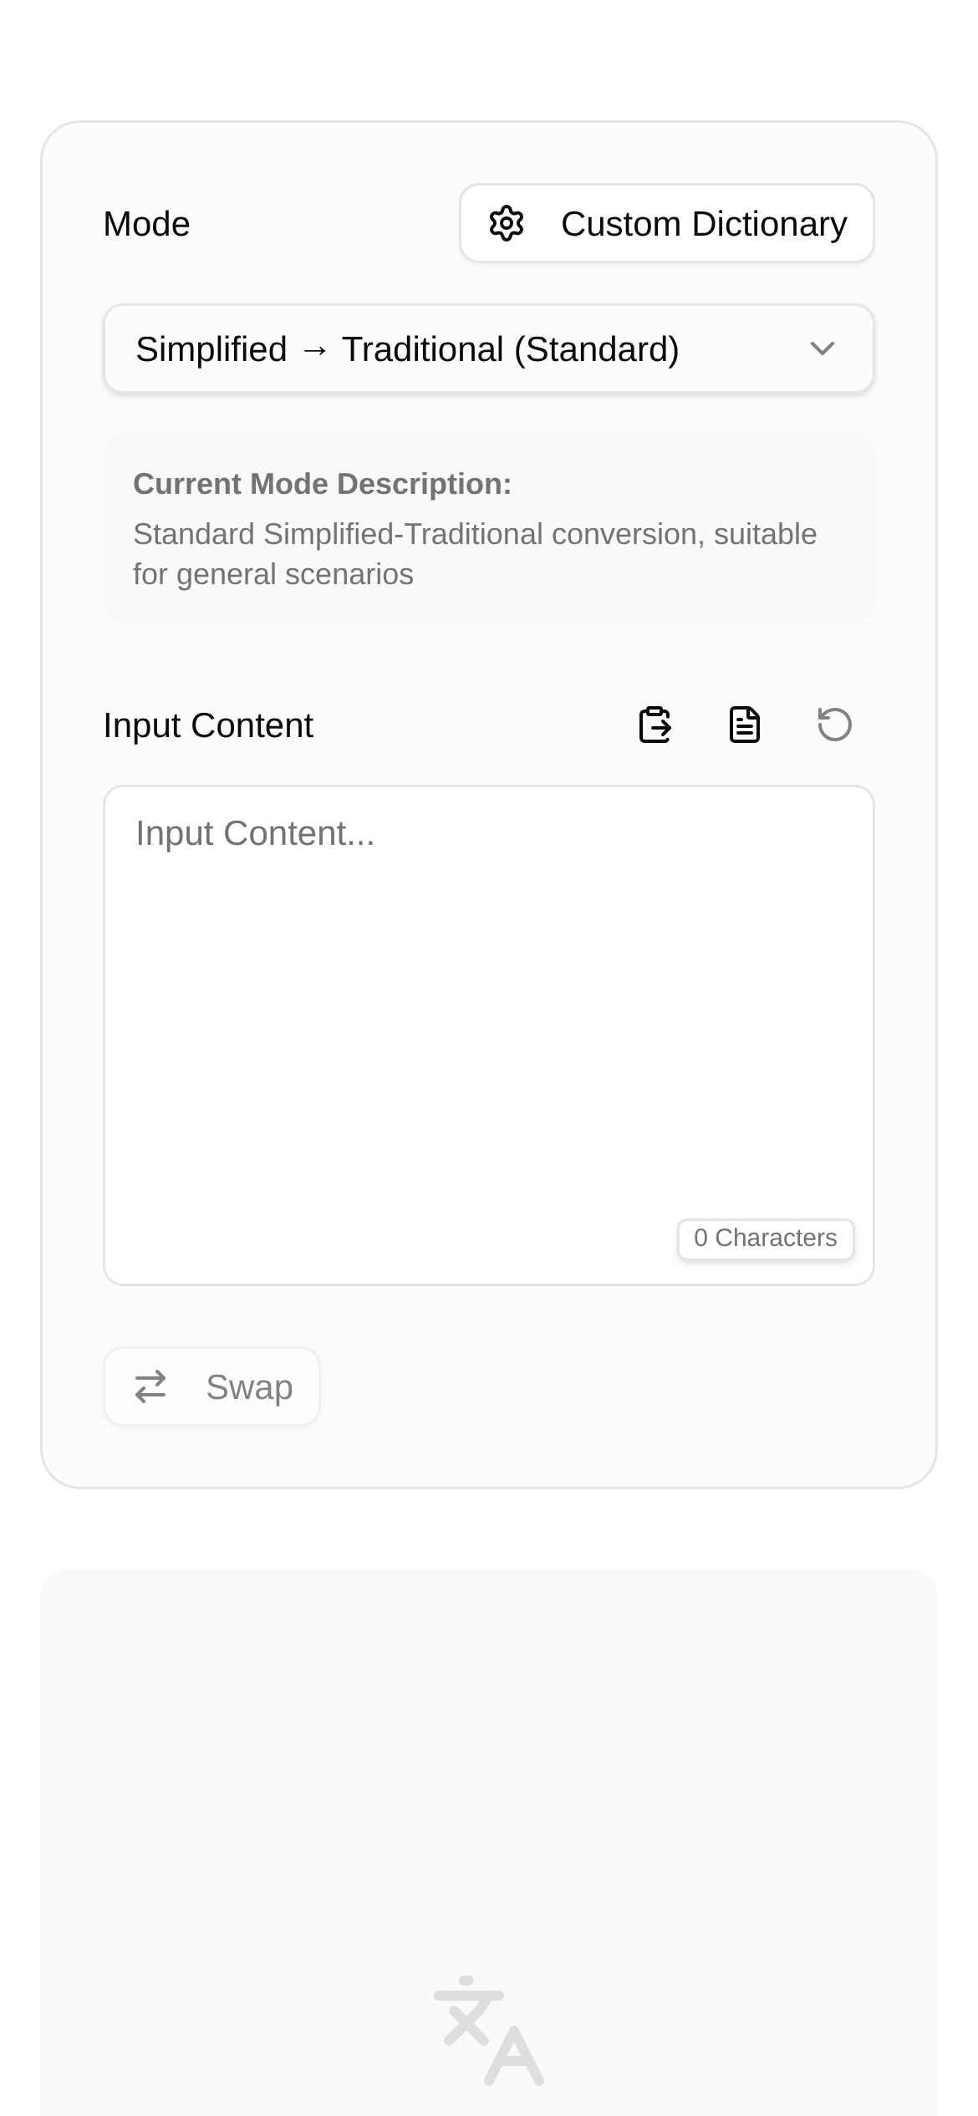Image resolution: width=978 pixels, height=2116 pixels.
Task: Click the Mode label
Action: coord(147,224)
